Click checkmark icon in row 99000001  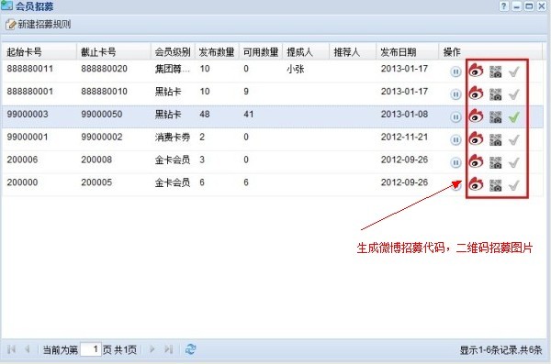tap(513, 140)
